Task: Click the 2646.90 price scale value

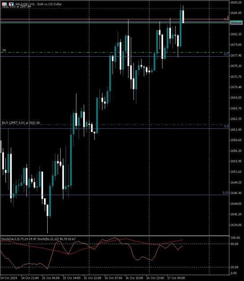Action: point(236,193)
